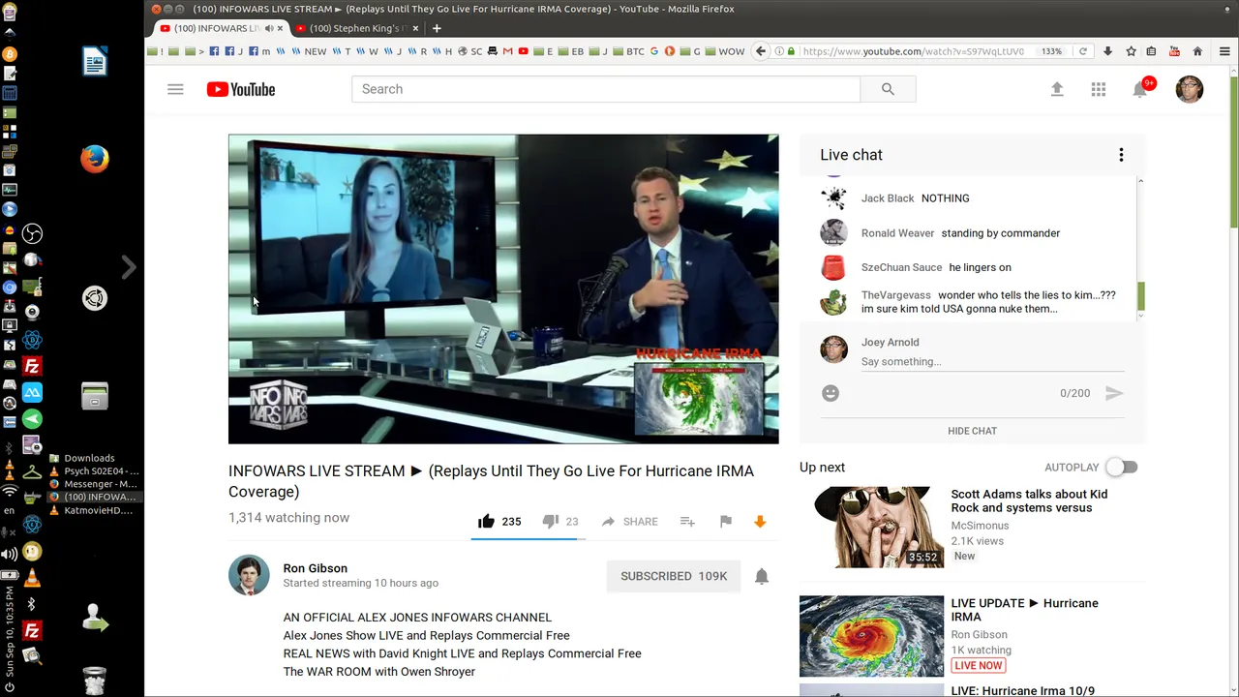Open volume control in system tray
The height and width of the screenshot is (697, 1239).
tap(10, 554)
